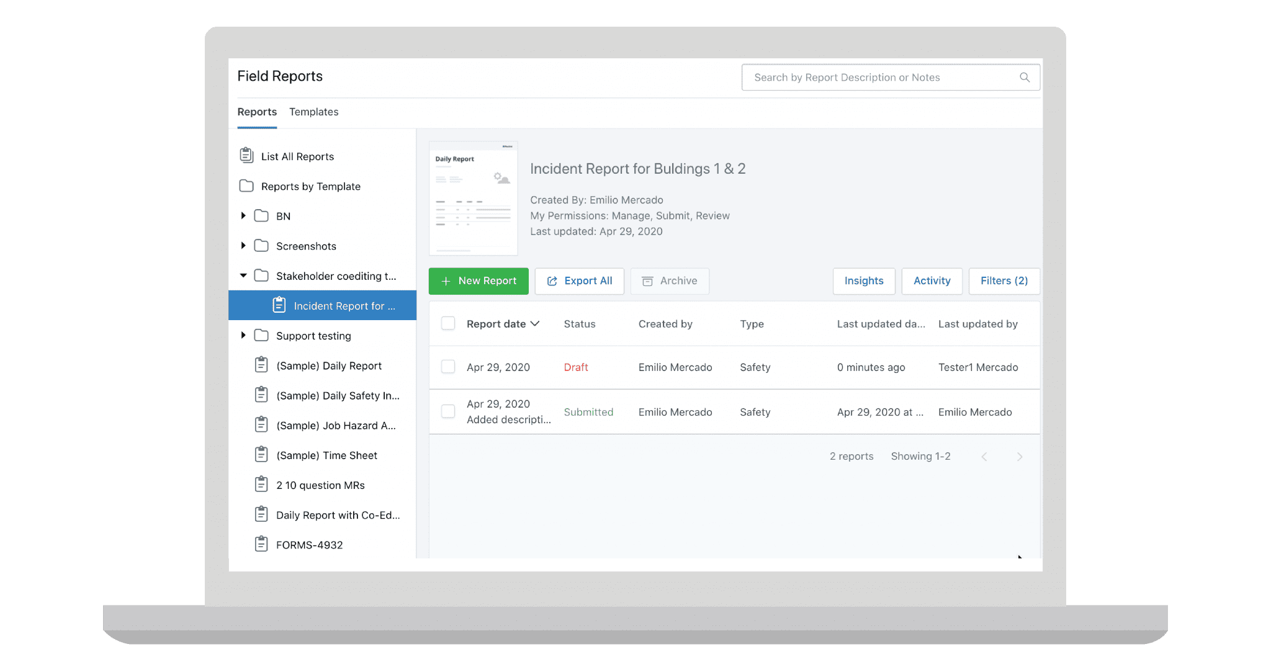The image size is (1271, 662).
Task: Collapse the Stakeholder coediting folder arrow
Action: click(x=243, y=275)
